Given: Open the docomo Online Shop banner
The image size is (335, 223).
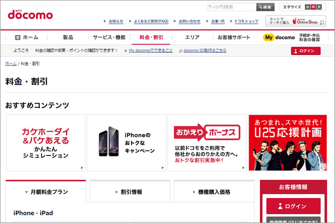Looking at the screenshot, I should (x=296, y=21).
